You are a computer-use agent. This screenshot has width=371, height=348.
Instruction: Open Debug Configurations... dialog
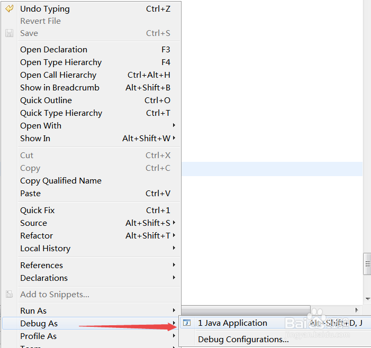point(276,339)
